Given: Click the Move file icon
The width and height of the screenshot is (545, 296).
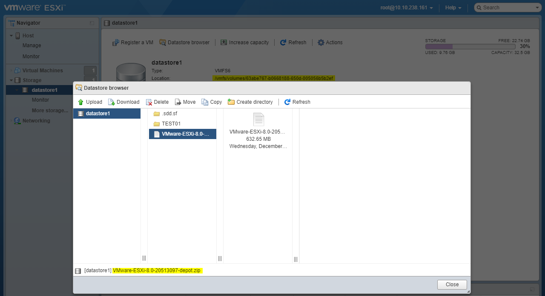Looking at the screenshot, I should click(x=178, y=102).
